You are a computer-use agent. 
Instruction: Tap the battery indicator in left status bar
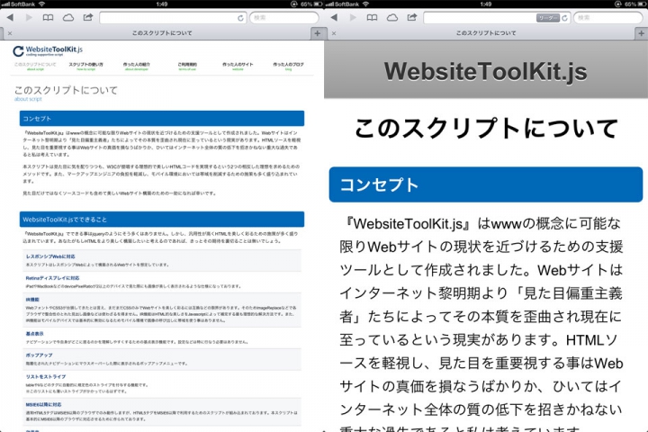pyautogui.click(x=318, y=4)
